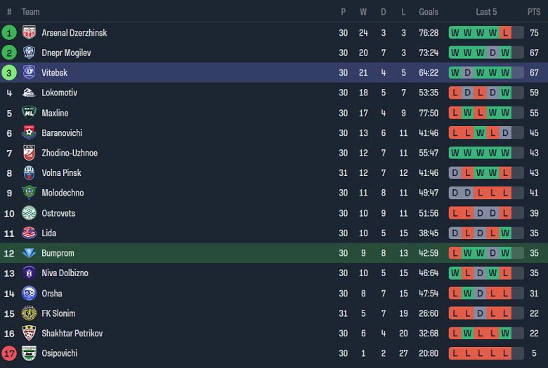Click Orsha's draw badge in Last 5

pos(480,294)
